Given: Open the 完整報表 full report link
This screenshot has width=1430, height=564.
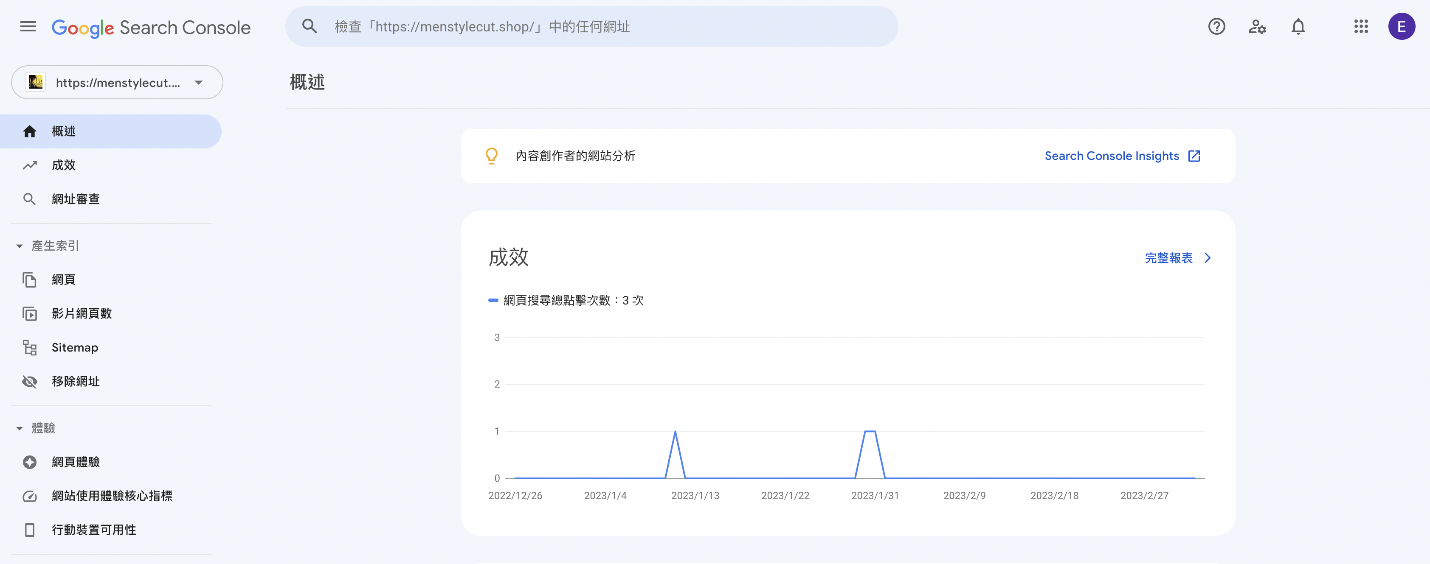Looking at the screenshot, I should point(1178,258).
